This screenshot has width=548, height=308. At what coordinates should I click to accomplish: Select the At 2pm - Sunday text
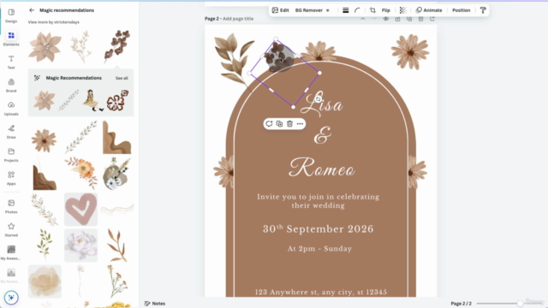[x=319, y=249]
